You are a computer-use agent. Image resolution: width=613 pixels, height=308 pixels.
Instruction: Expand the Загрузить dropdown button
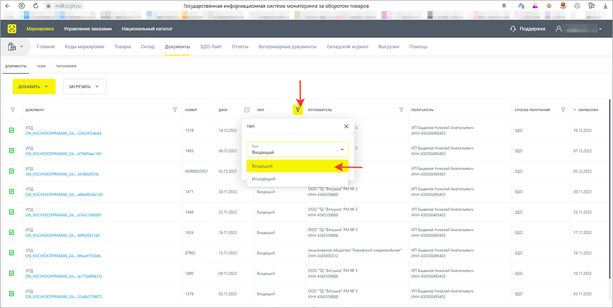pos(84,86)
